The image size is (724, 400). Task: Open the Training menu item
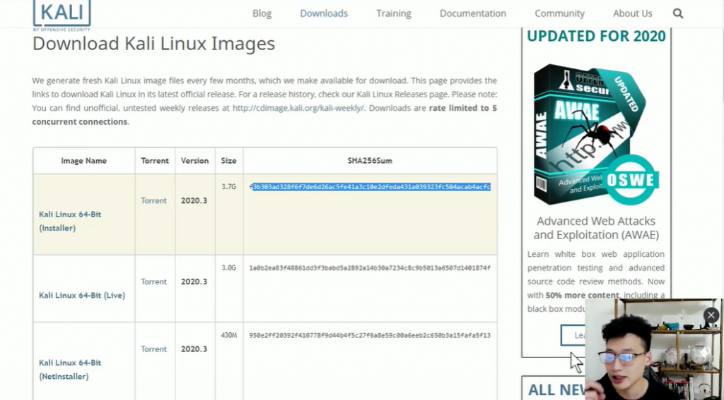coord(393,13)
